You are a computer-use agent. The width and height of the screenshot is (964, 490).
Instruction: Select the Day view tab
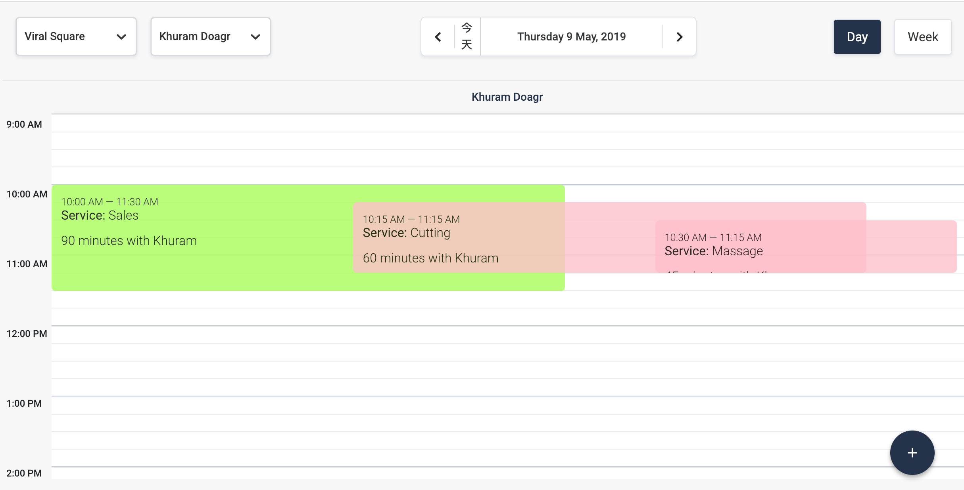857,36
